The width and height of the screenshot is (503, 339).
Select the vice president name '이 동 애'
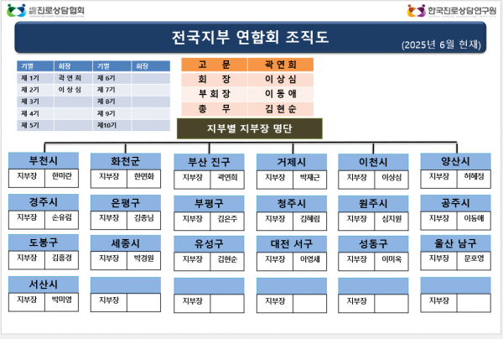281,94
